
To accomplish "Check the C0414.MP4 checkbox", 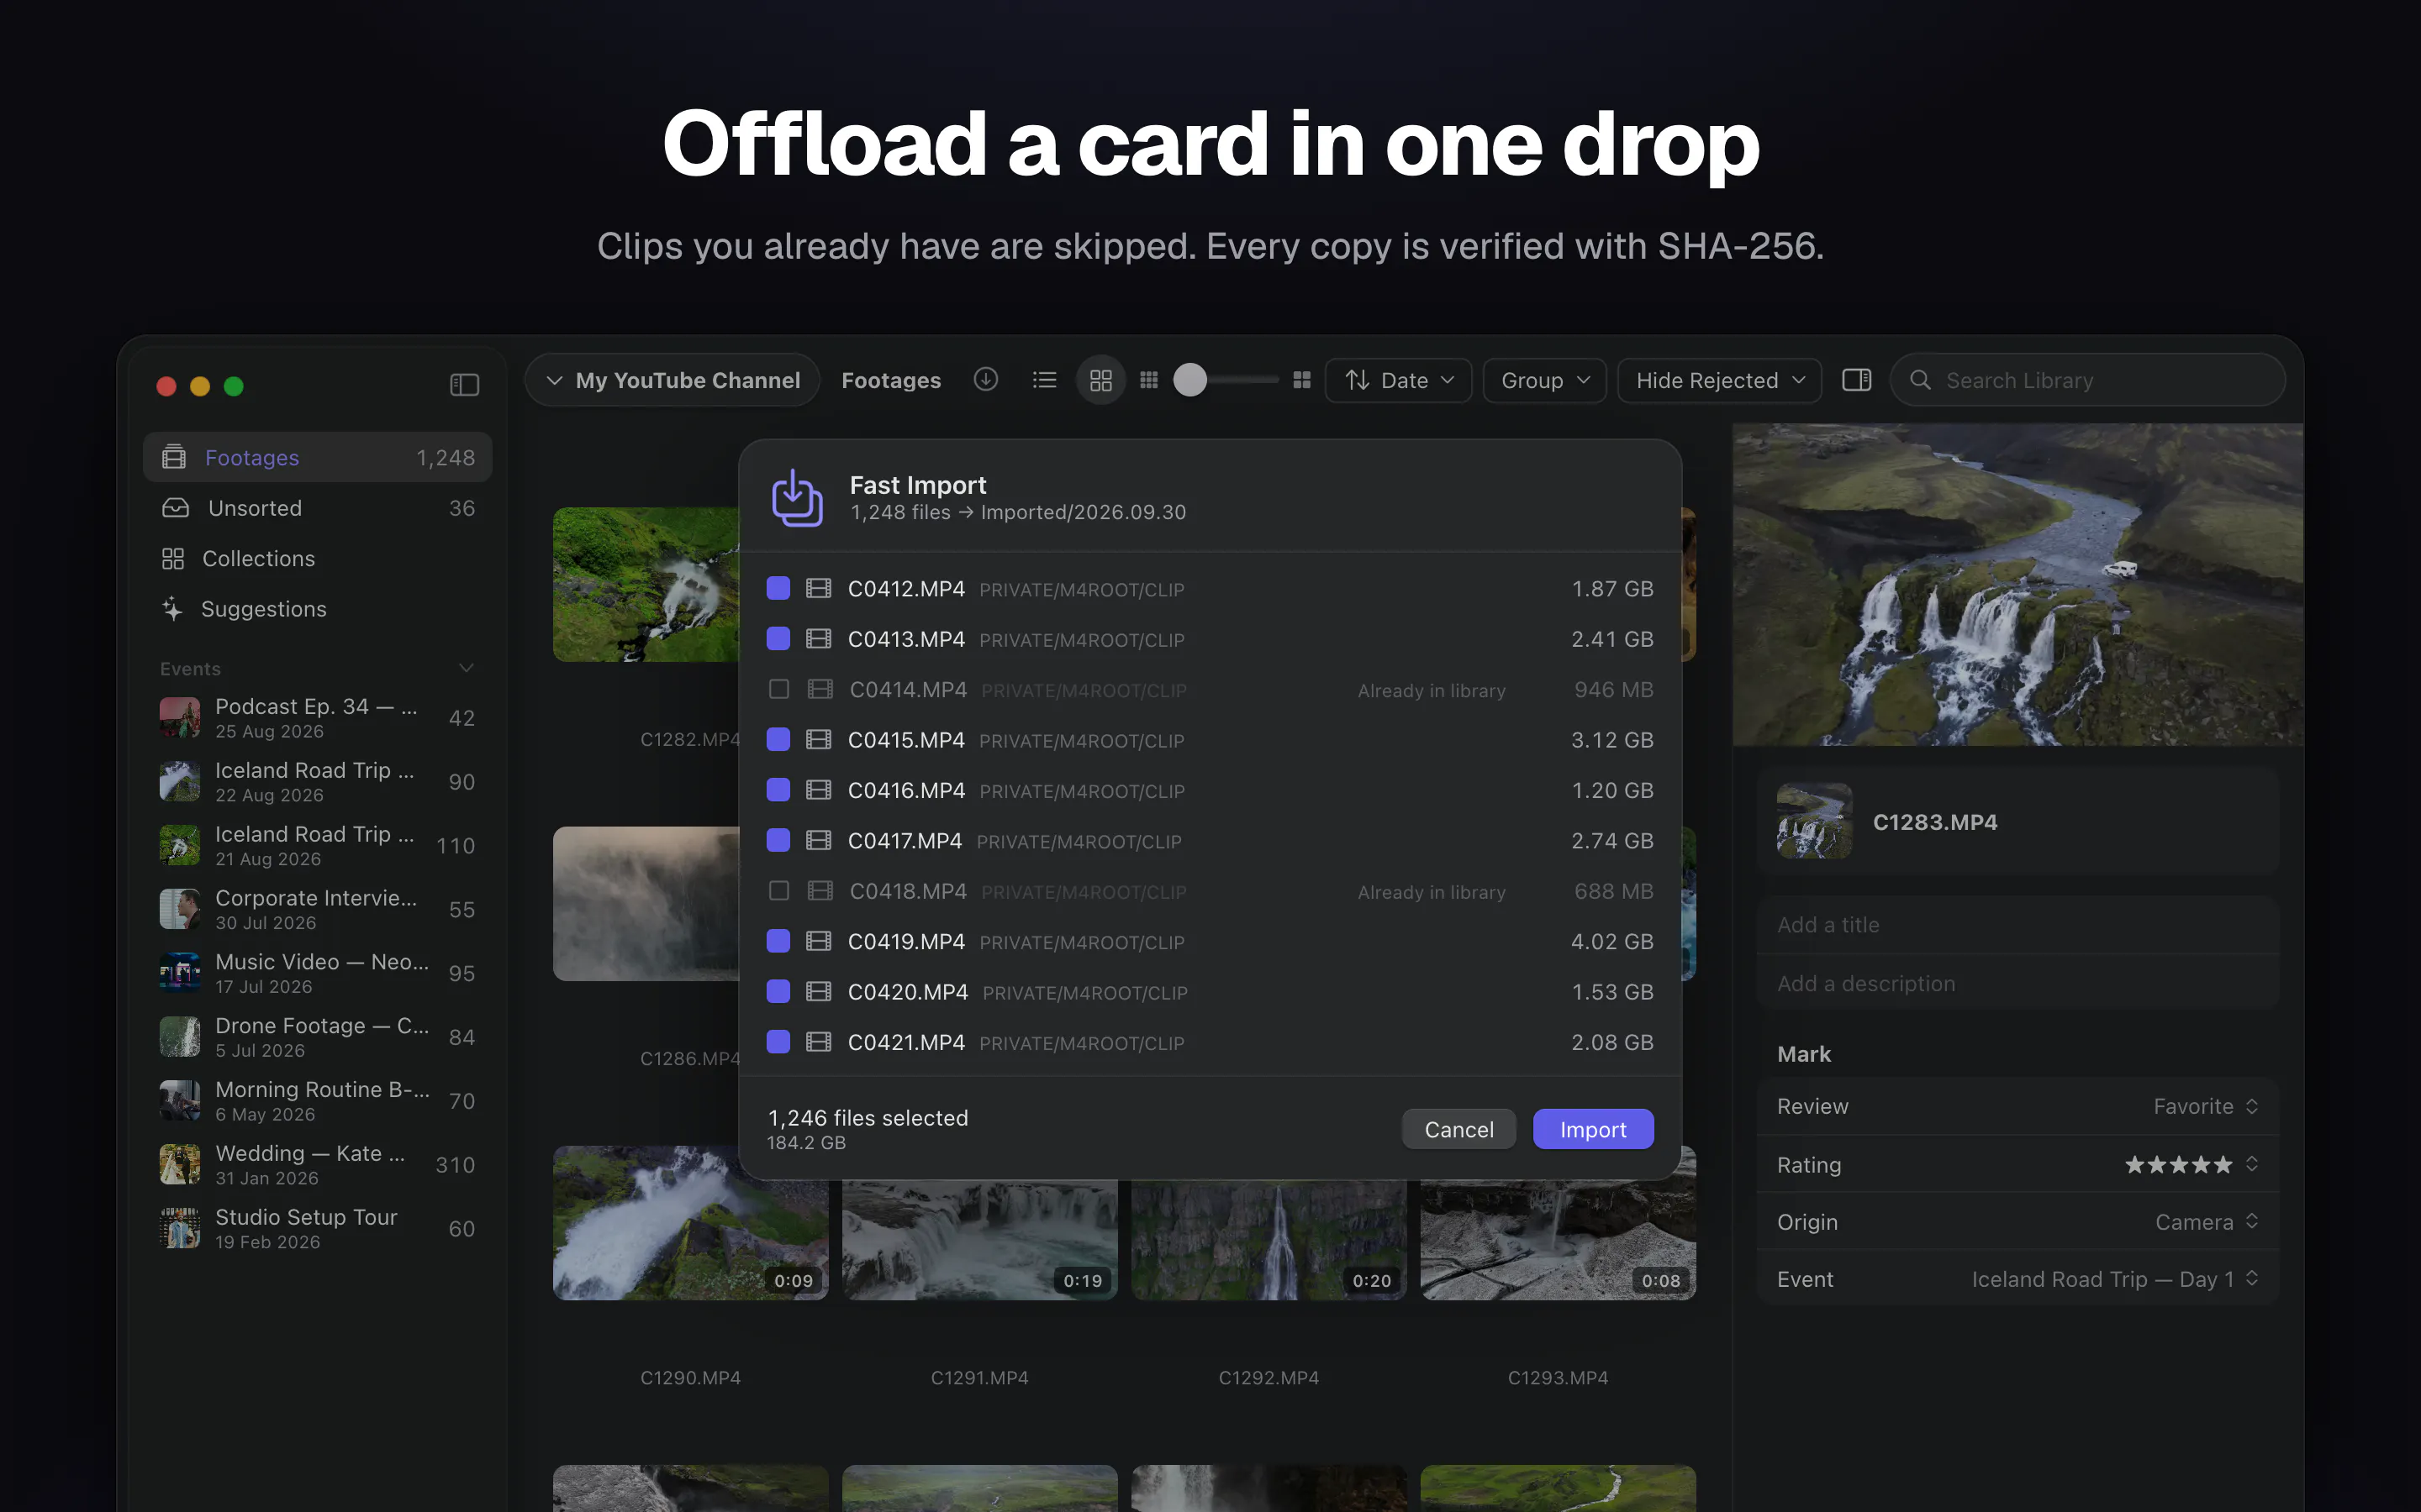I will [778, 689].
